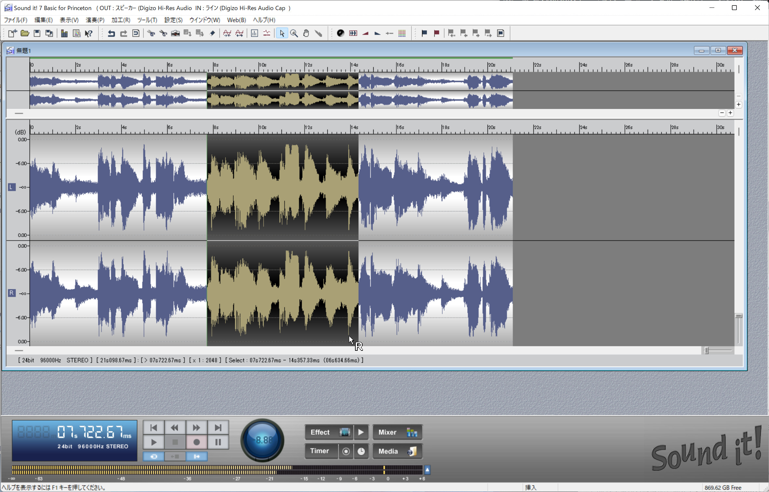This screenshot has width=769, height=492.
Task: Toggle the return-to-start playback mode button
Action: [175, 457]
